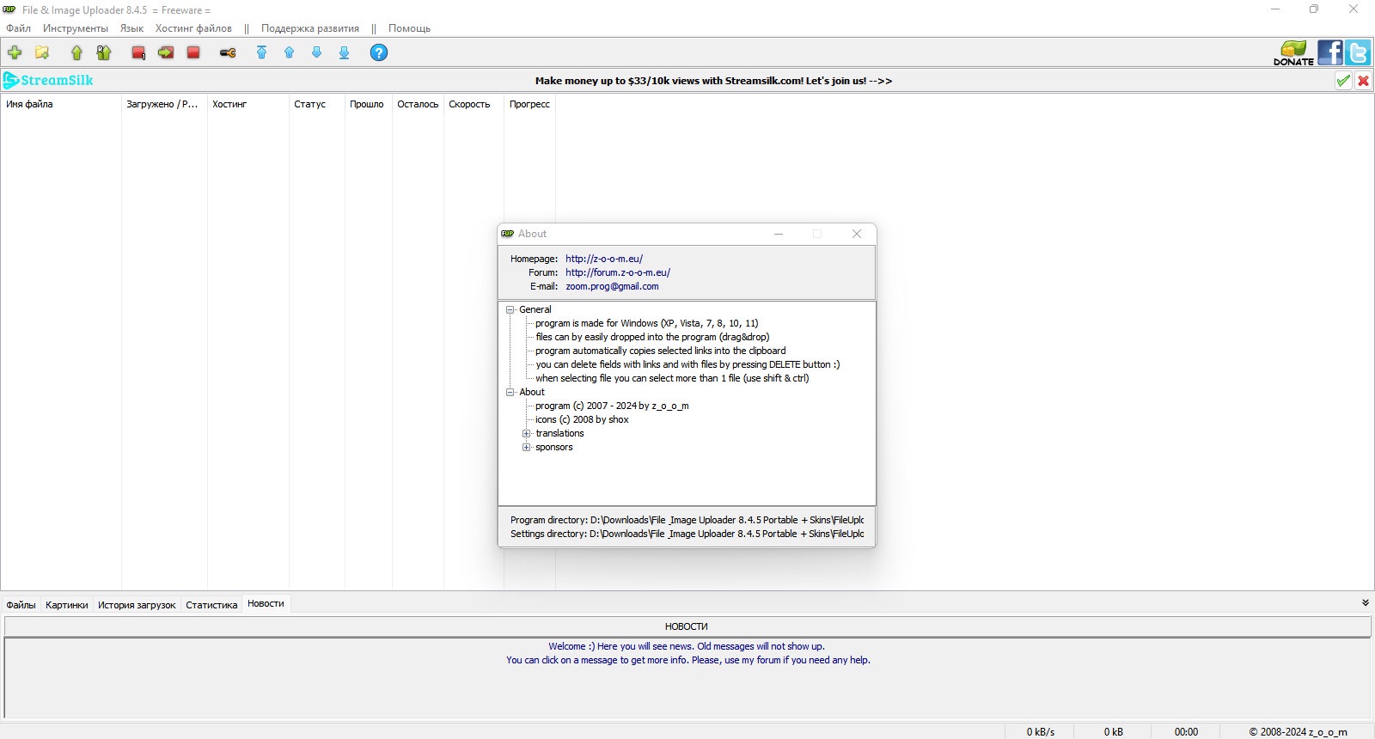Viewport: 1375px width, 739px height.
Task: Expand the translations tree node
Action: (x=527, y=433)
